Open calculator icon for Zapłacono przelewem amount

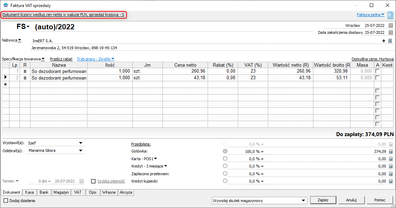coord(391,174)
